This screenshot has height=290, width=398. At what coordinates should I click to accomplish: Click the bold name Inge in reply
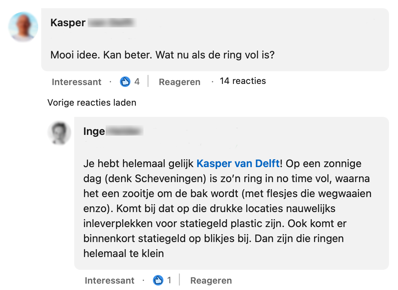[94, 132]
